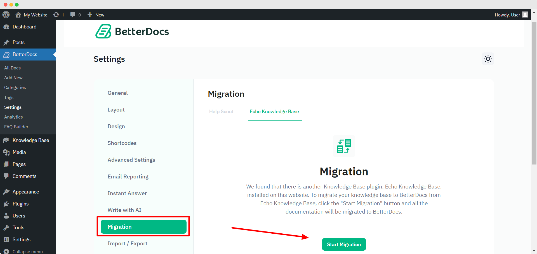Image resolution: width=537 pixels, height=254 pixels.
Task: Click the Start Migration button
Action: [x=344, y=244]
